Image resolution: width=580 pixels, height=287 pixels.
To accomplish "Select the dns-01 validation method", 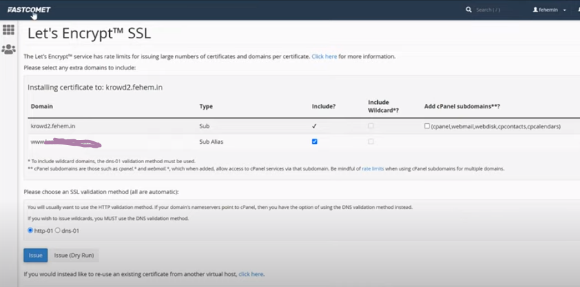I will point(57,230).
